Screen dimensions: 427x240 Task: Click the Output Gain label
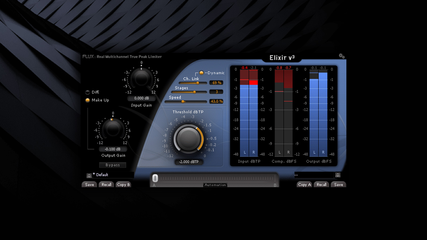point(113,155)
